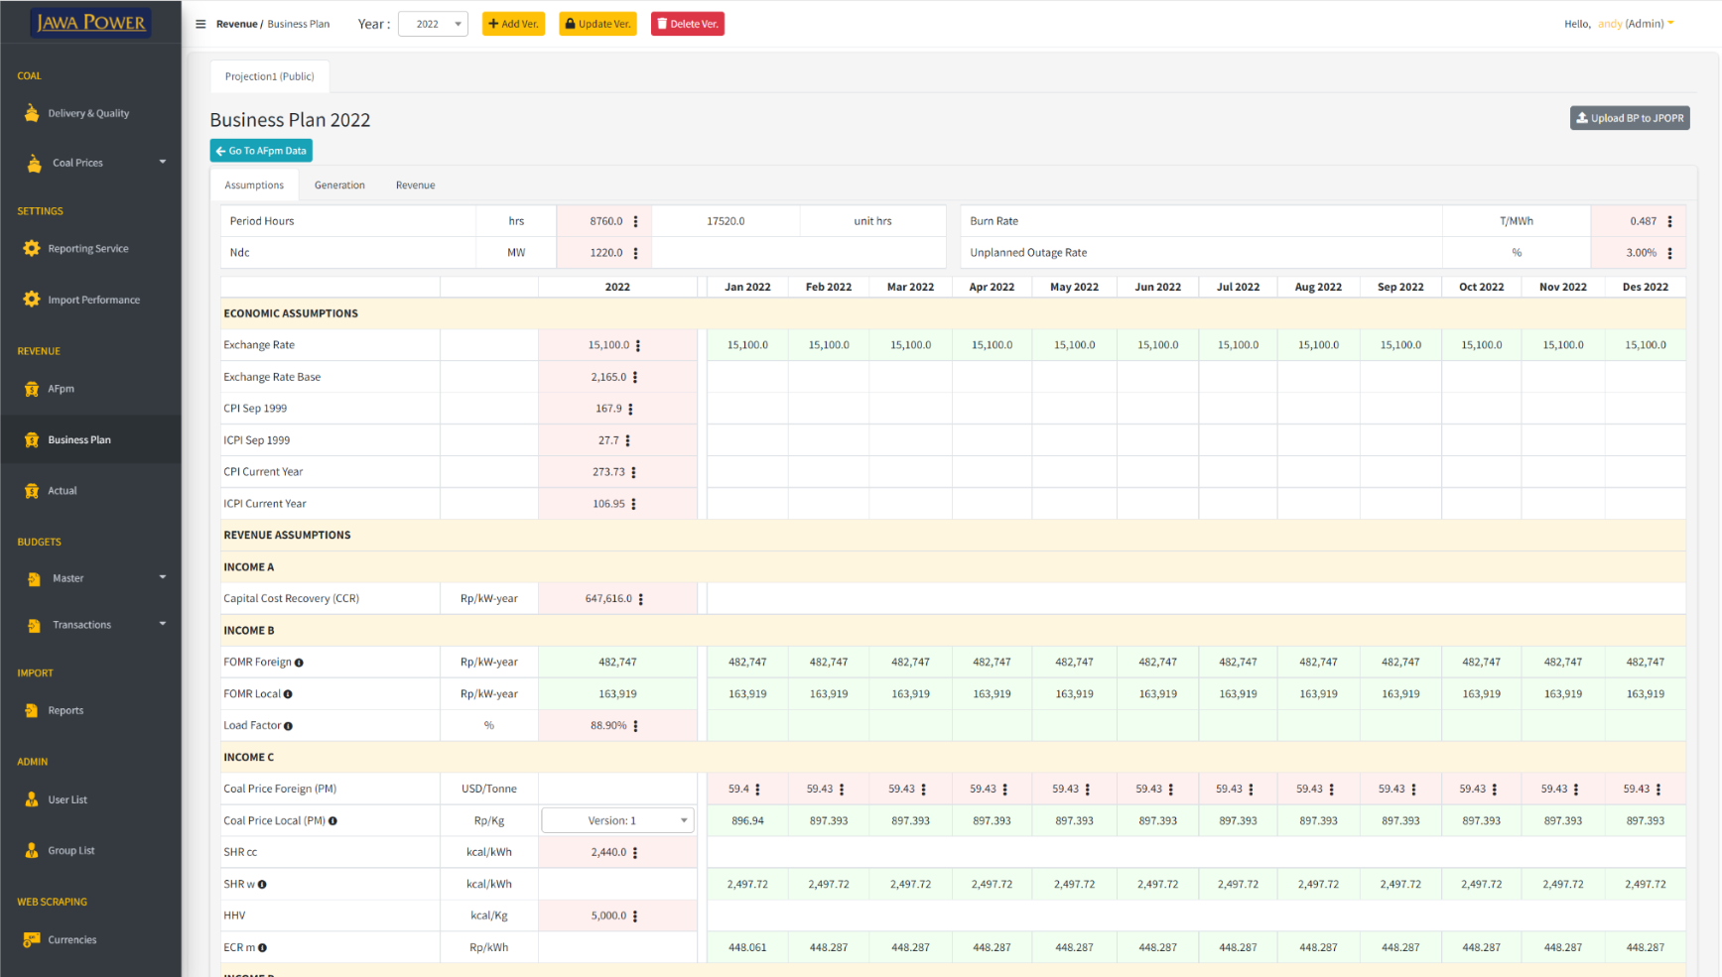Screen dimensions: 1722x977
Task: Click the Go To AFpm Data button
Action: click(261, 151)
